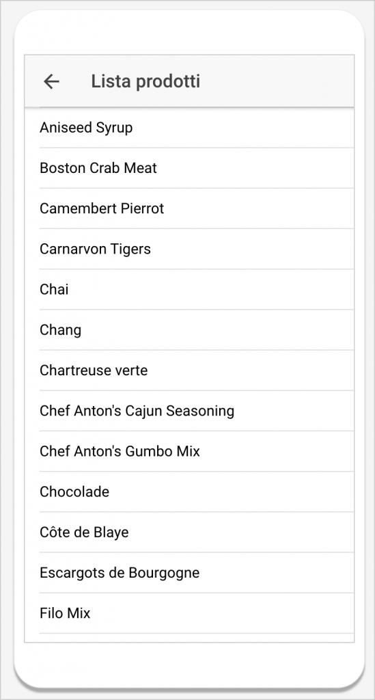Select Côte de Blaye in the list

point(189,532)
